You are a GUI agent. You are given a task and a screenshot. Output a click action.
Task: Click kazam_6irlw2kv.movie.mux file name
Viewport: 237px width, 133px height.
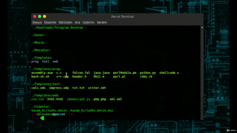[x=92, y=110]
